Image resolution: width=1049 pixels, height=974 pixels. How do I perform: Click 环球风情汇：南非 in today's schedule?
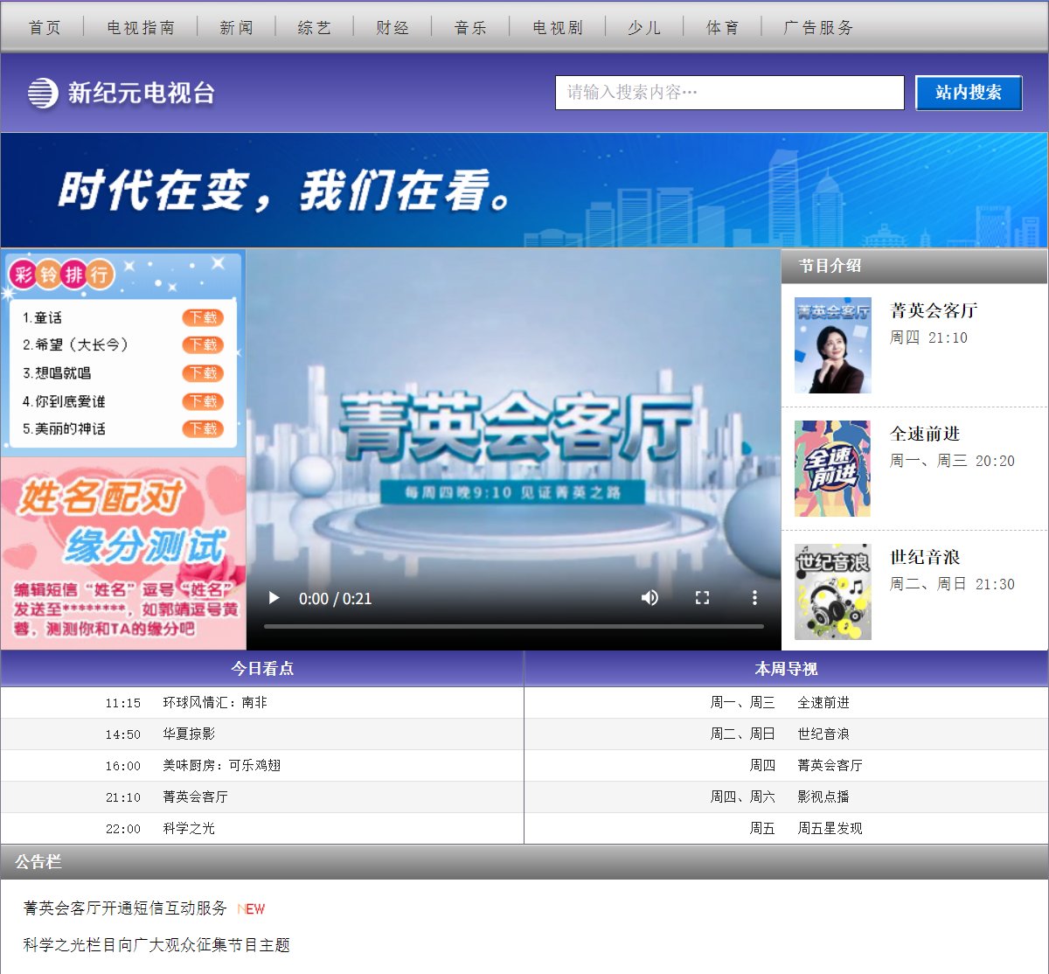click(215, 703)
